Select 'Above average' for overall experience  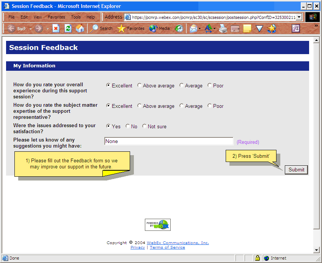pos(140,86)
